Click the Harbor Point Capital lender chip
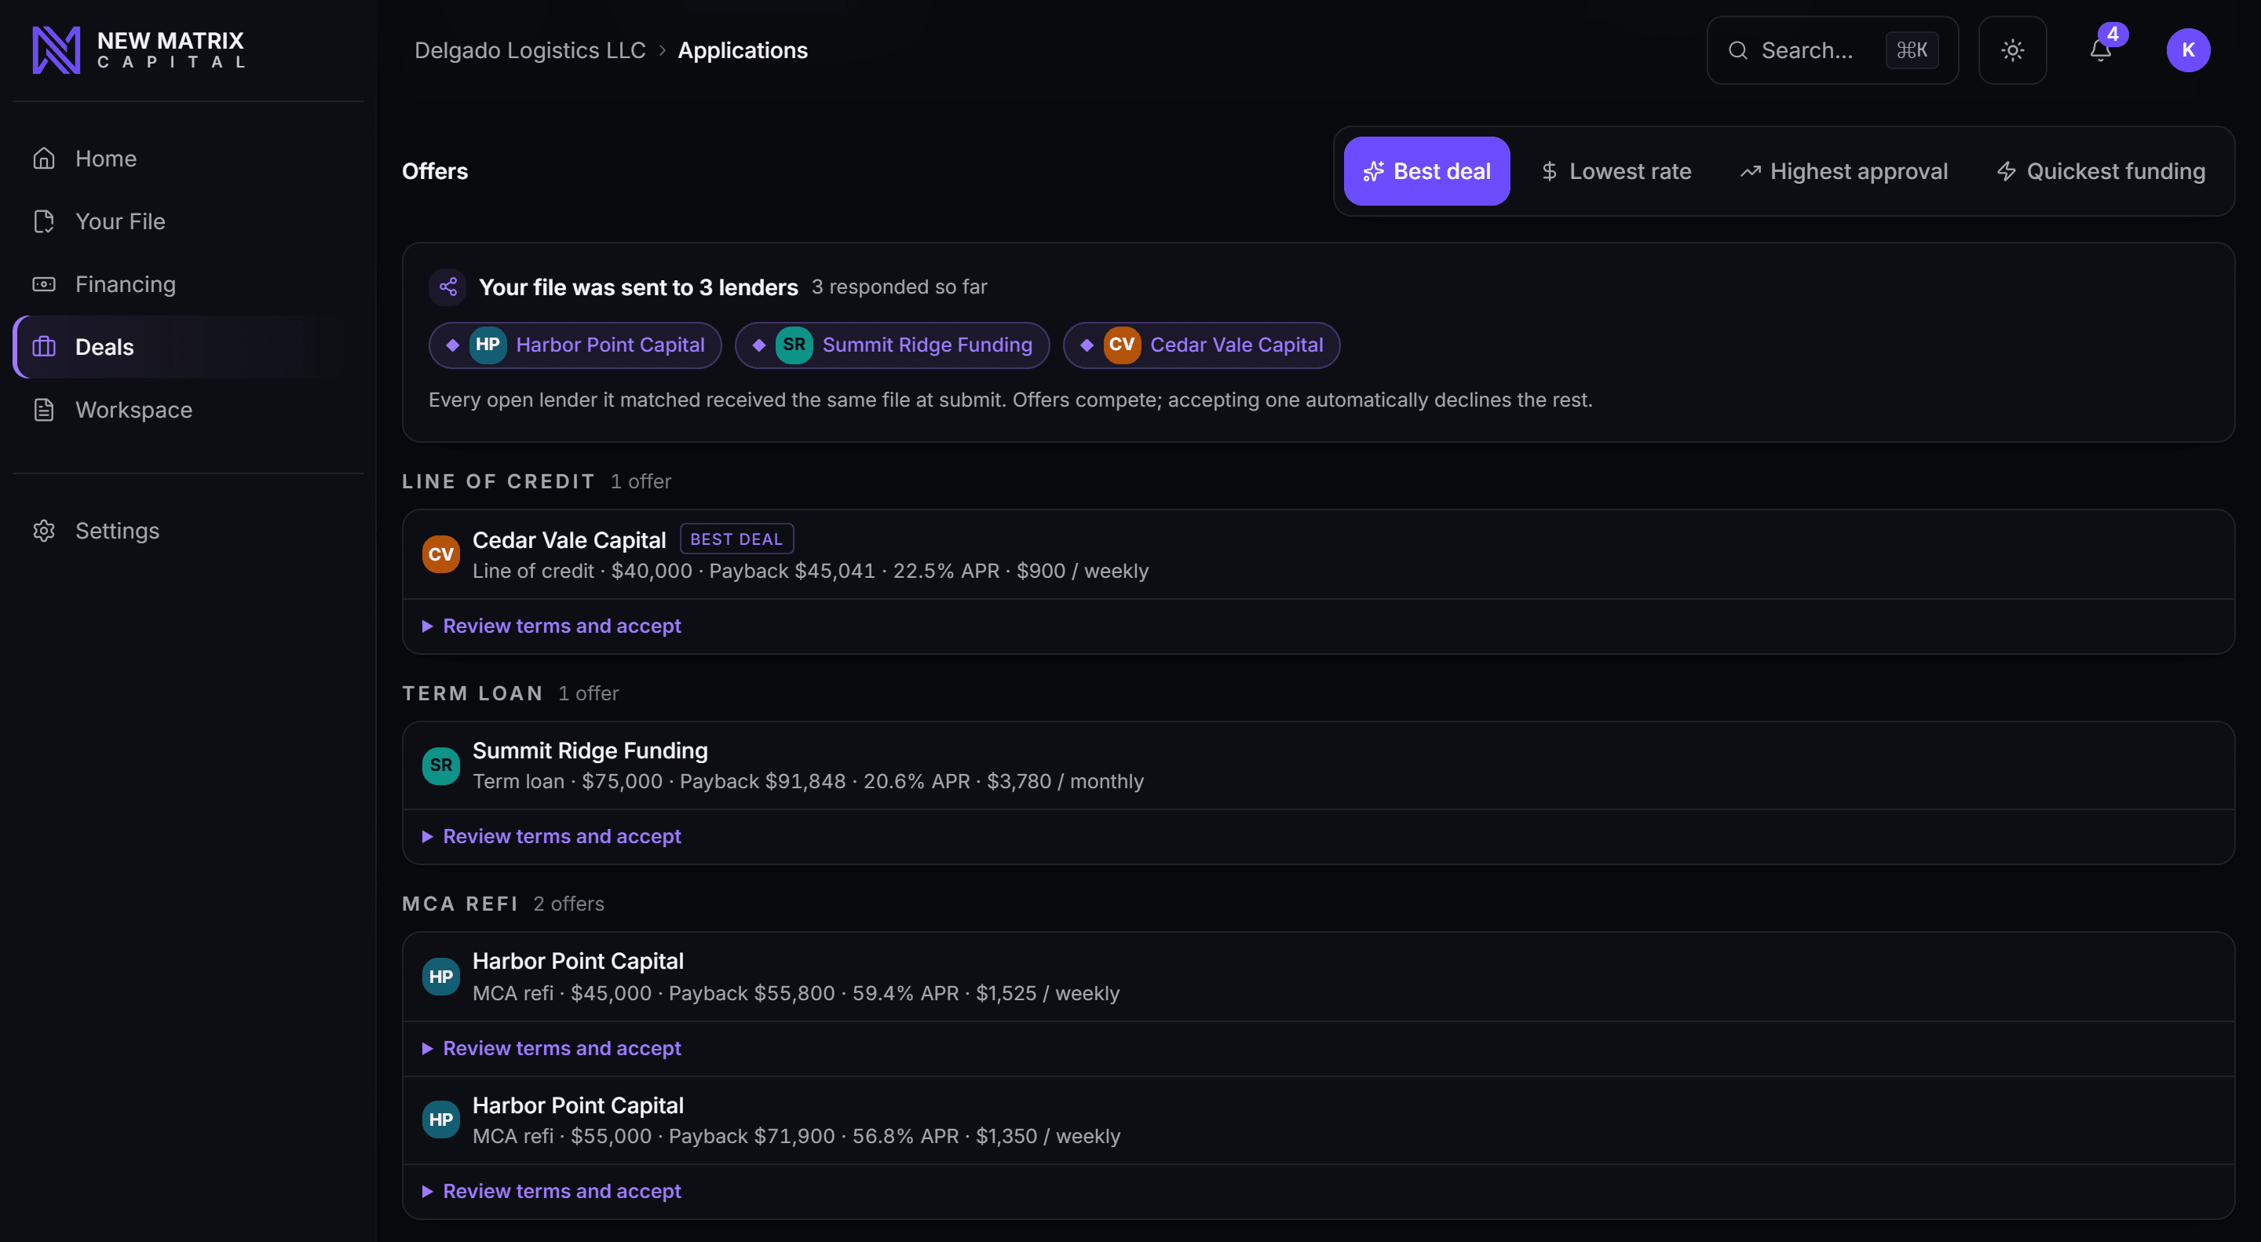This screenshot has width=2261, height=1242. pos(575,345)
